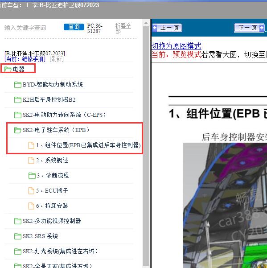Click folder icon beside SK2-SRS 系统
Image resolution: width=267 pixels, height=268 pixels.
click(x=17, y=236)
